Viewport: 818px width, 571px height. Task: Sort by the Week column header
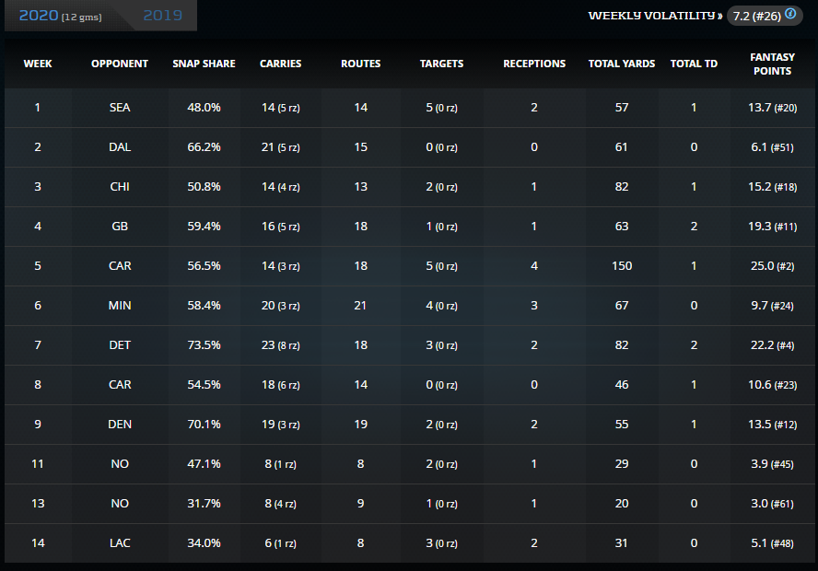(38, 64)
